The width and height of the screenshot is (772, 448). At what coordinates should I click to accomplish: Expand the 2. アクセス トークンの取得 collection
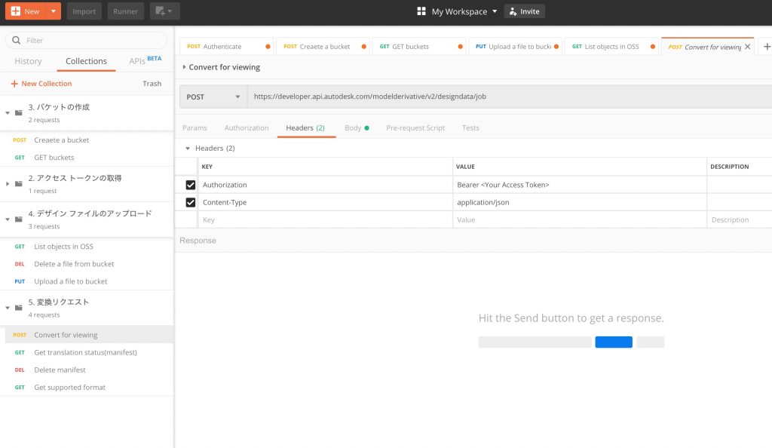pos(8,183)
